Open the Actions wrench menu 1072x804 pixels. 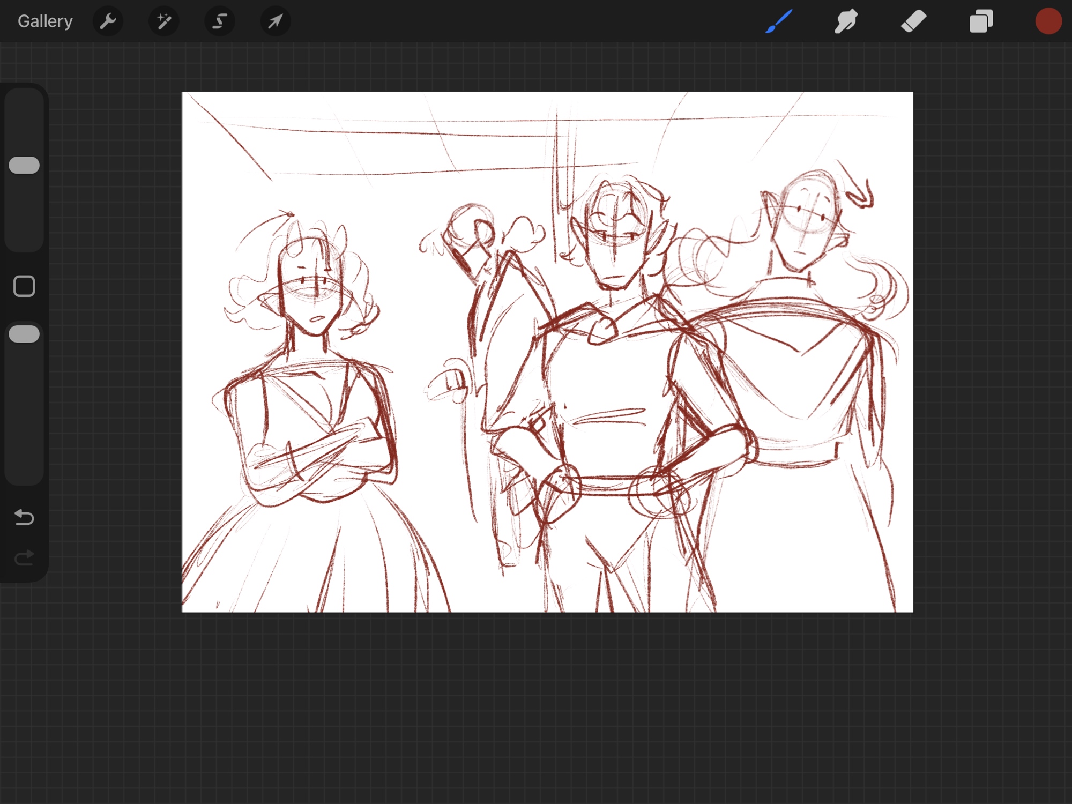(108, 21)
